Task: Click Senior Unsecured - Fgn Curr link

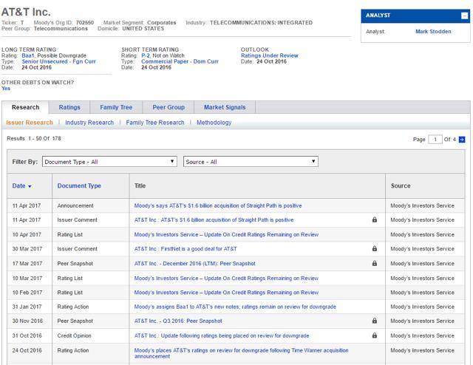Action: pos(58,61)
